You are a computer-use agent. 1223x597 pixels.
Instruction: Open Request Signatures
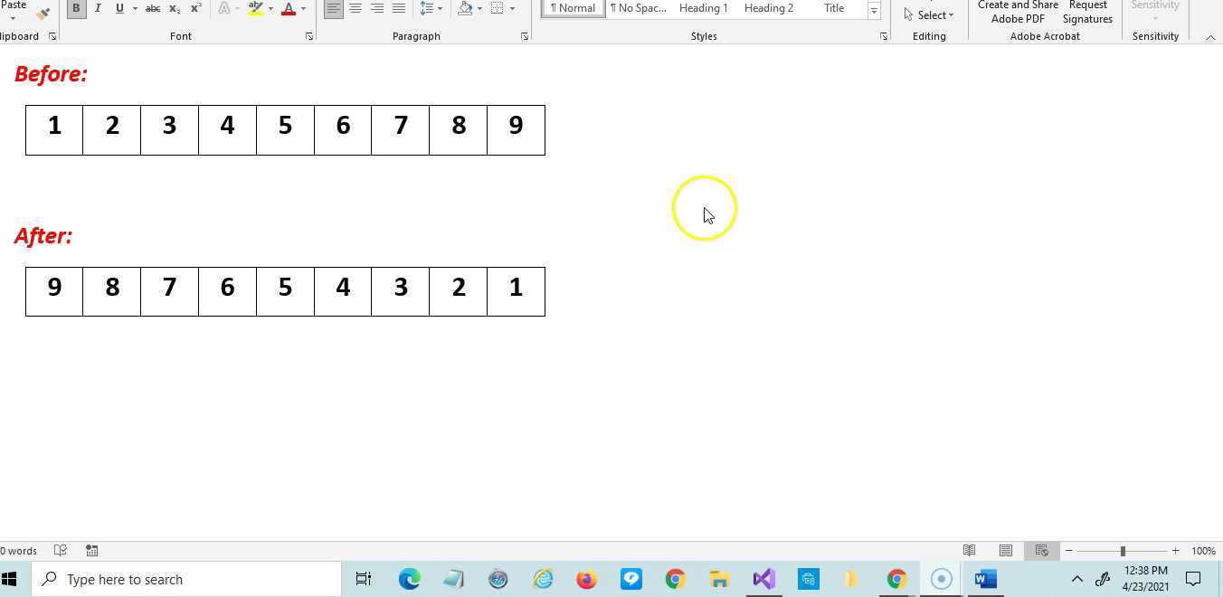click(x=1087, y=12)
